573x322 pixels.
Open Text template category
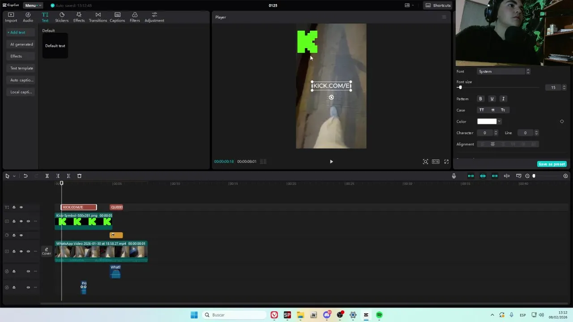(x=21, y=68)
